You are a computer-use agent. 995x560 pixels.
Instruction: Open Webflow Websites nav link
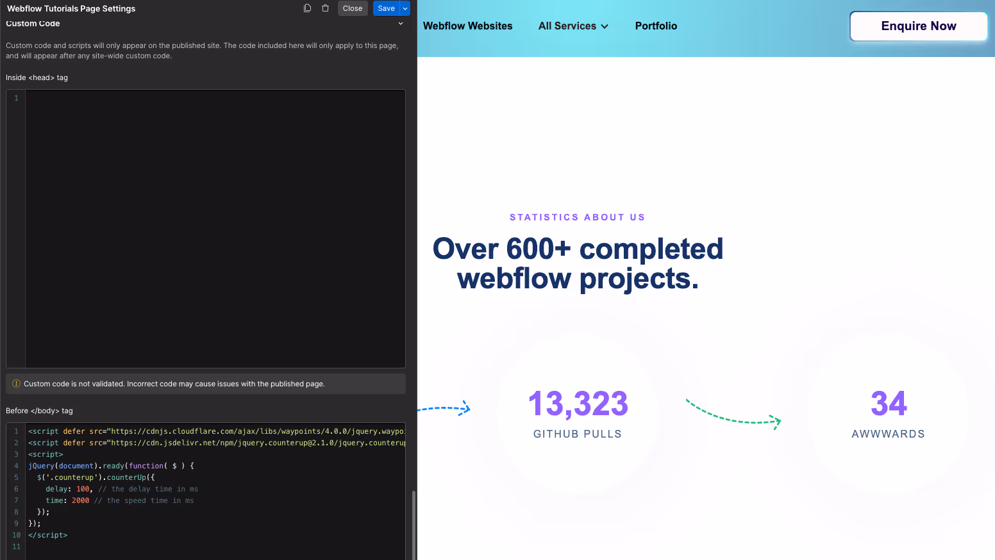click(468, 26)
